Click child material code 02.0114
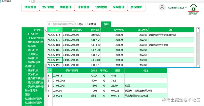This screenshot has width=204, height=106. tap(57, 76)
